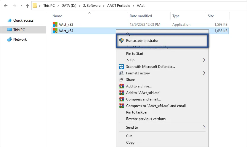Select This PC in navigation pane
Viewport: 247px width, 147px height.
[19, 30]
